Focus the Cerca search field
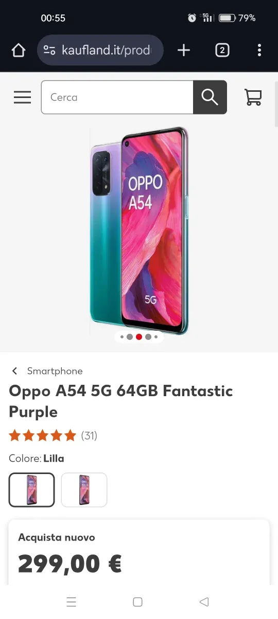This screenshot has width=278, height=619. pyautogui.click(x=117, y=97)
